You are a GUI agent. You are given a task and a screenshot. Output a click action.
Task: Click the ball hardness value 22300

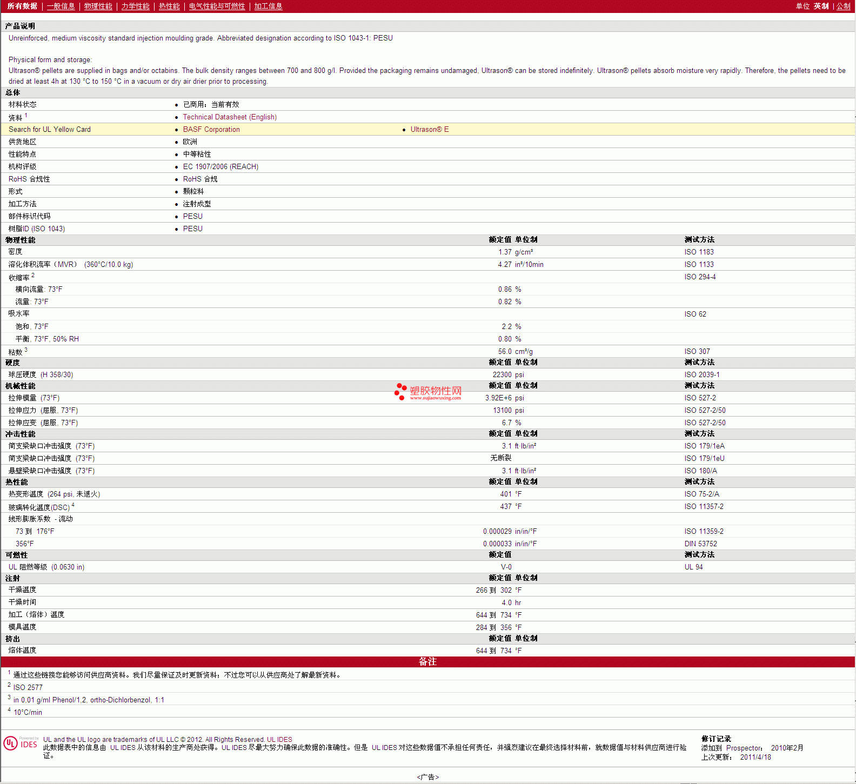click(502, 375)
